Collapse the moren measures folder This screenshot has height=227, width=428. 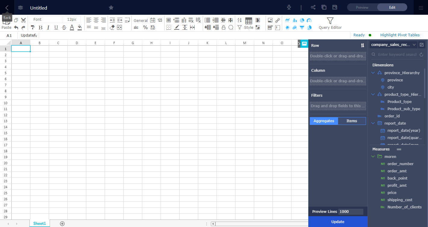coord(373,156)
